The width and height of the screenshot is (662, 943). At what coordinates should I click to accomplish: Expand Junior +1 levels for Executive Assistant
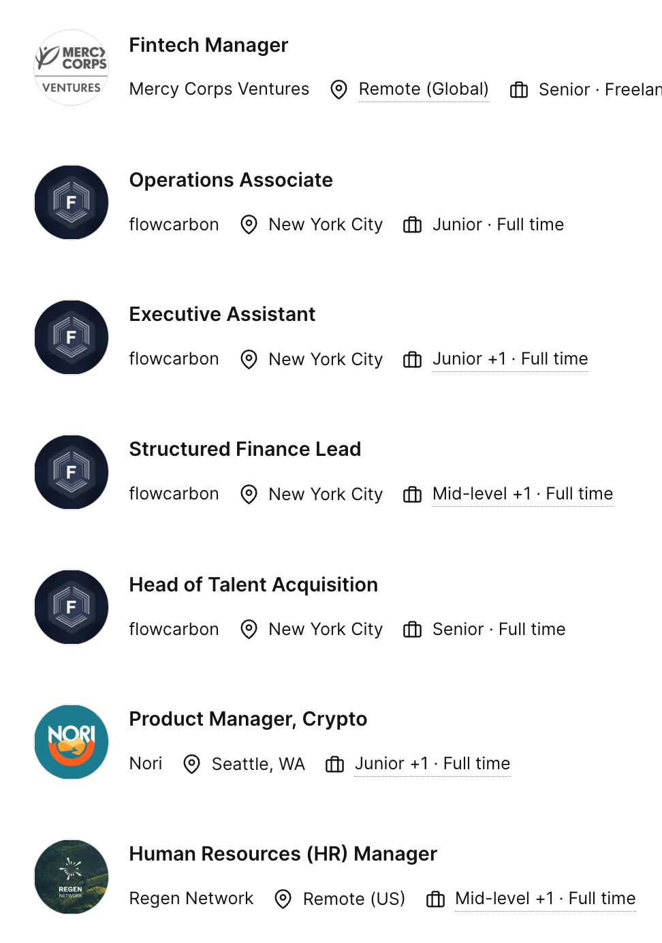[x=469, y=359]
